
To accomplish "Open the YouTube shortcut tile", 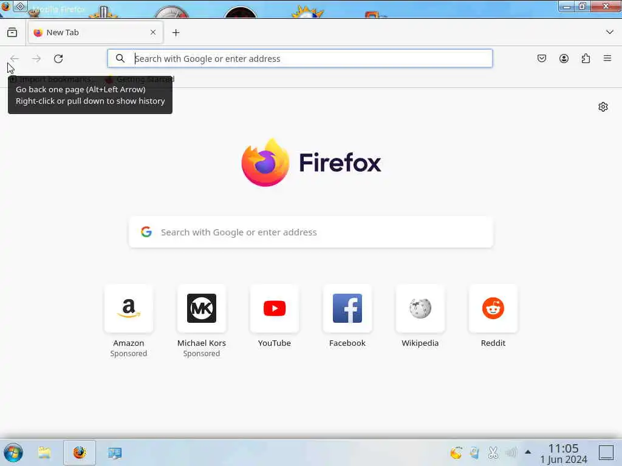I will pyautogui.click(x=275, y=308).
